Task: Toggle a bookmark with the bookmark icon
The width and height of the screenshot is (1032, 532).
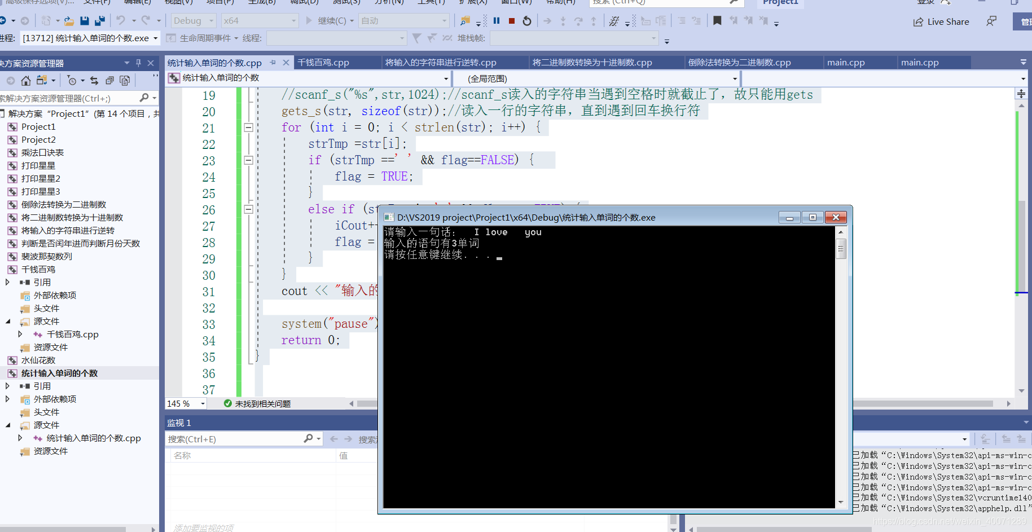Action: [x=717, y=21]
